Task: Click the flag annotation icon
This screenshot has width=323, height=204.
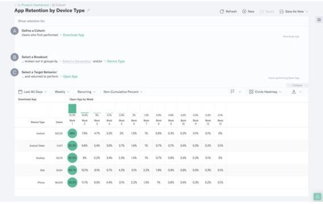Action: tap(233, 92)
